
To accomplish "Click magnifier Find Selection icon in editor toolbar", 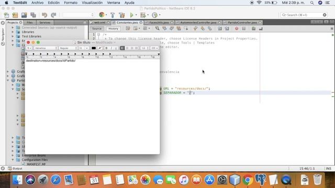I will (157, 28).
